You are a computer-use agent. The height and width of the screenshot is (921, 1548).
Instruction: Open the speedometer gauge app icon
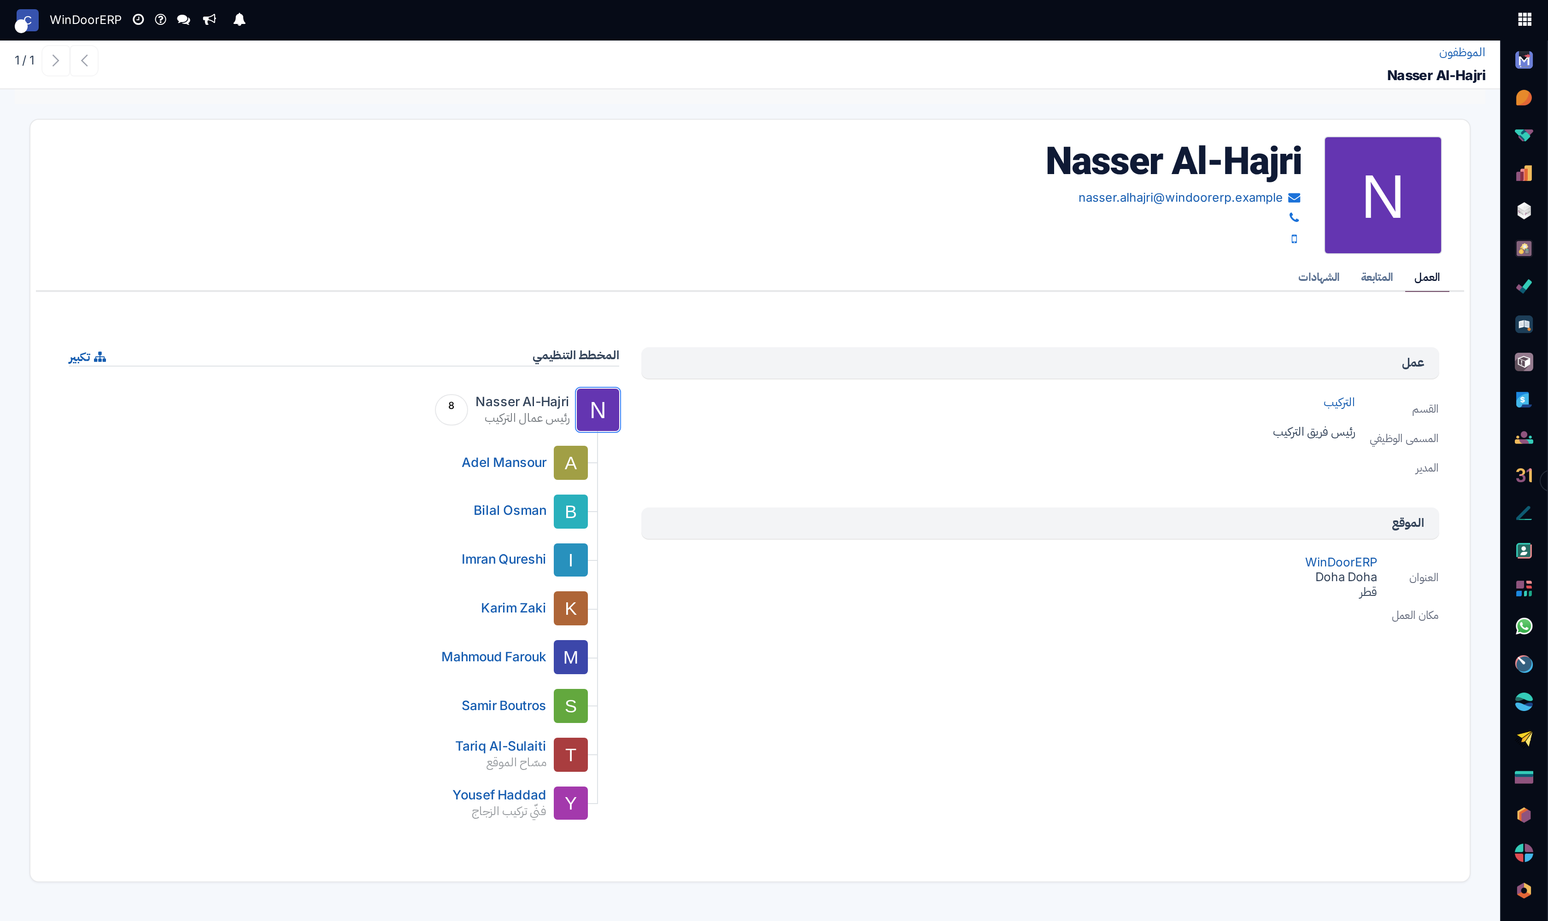(1524, 664)
